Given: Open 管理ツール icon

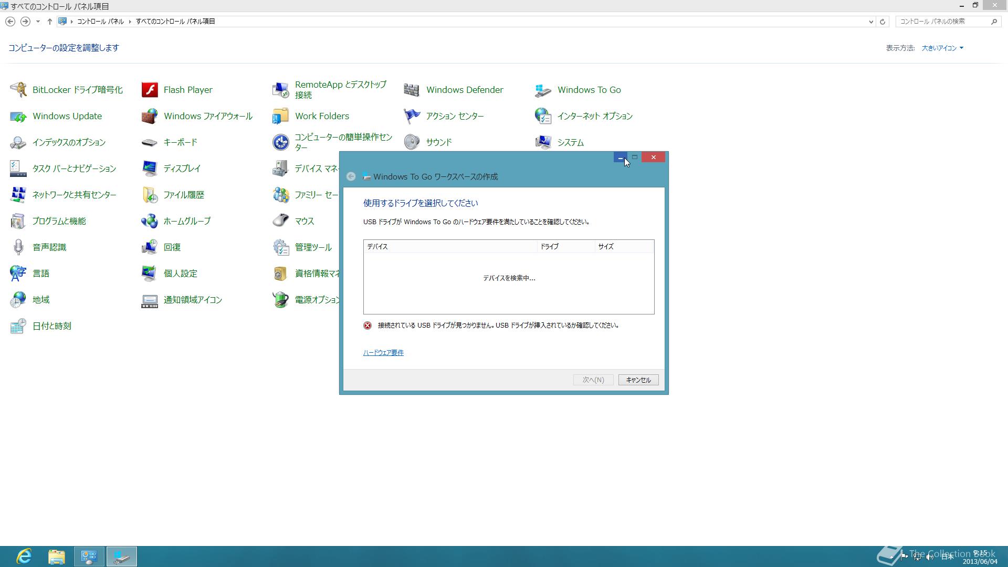Looking at the screenshot, I should 281,247.
